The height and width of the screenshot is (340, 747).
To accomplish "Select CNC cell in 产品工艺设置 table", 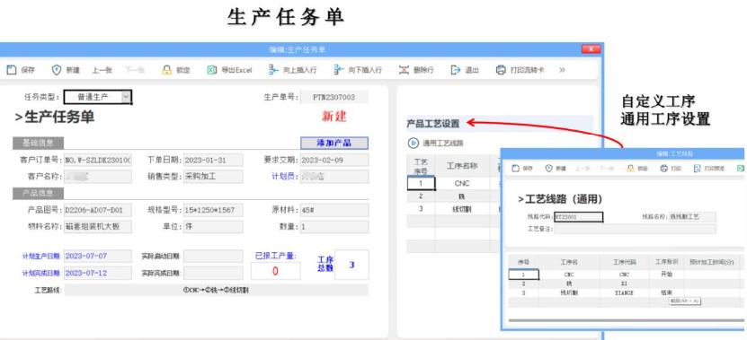I will click(462, 183).
